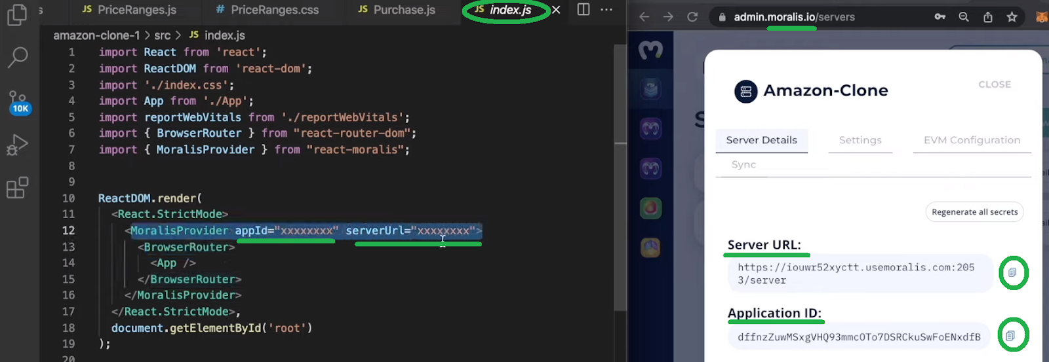Switch to the Purchase.js tab

(397, 10)
